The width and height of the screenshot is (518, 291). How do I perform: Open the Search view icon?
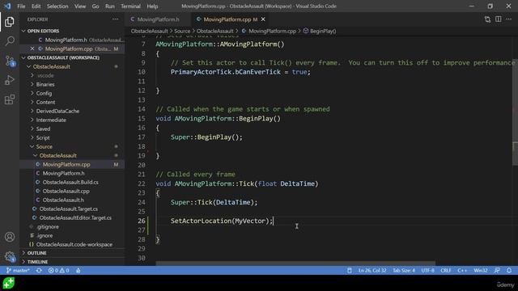click(10, 41)
